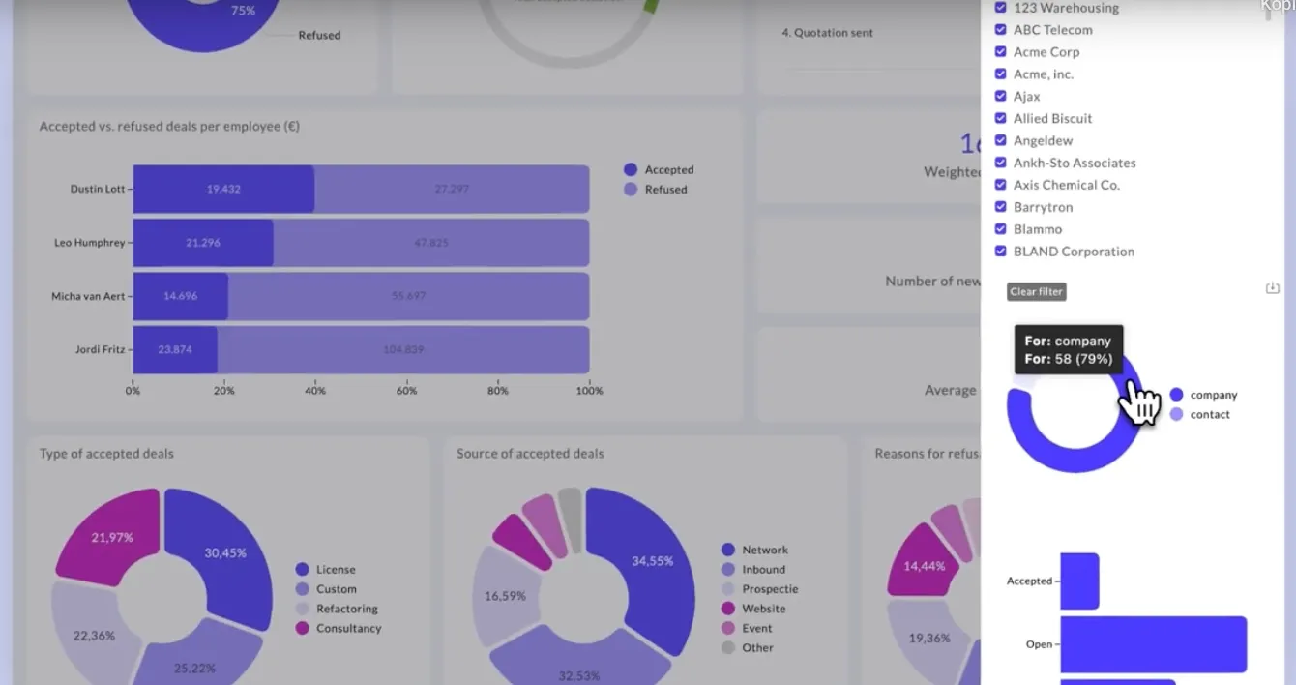This screenshot has height=685, width=1296.
Task: Select the Event legend entry
Action: point(747,628)
